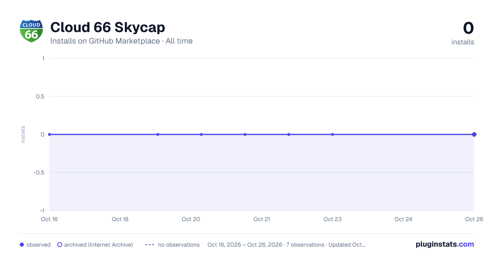Select the first data point at Oct 16

click(x=49, y=134)
